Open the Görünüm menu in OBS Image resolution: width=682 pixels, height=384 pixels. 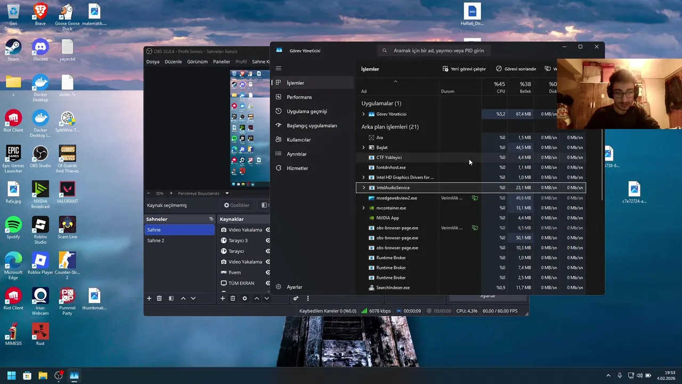(197, 62)
